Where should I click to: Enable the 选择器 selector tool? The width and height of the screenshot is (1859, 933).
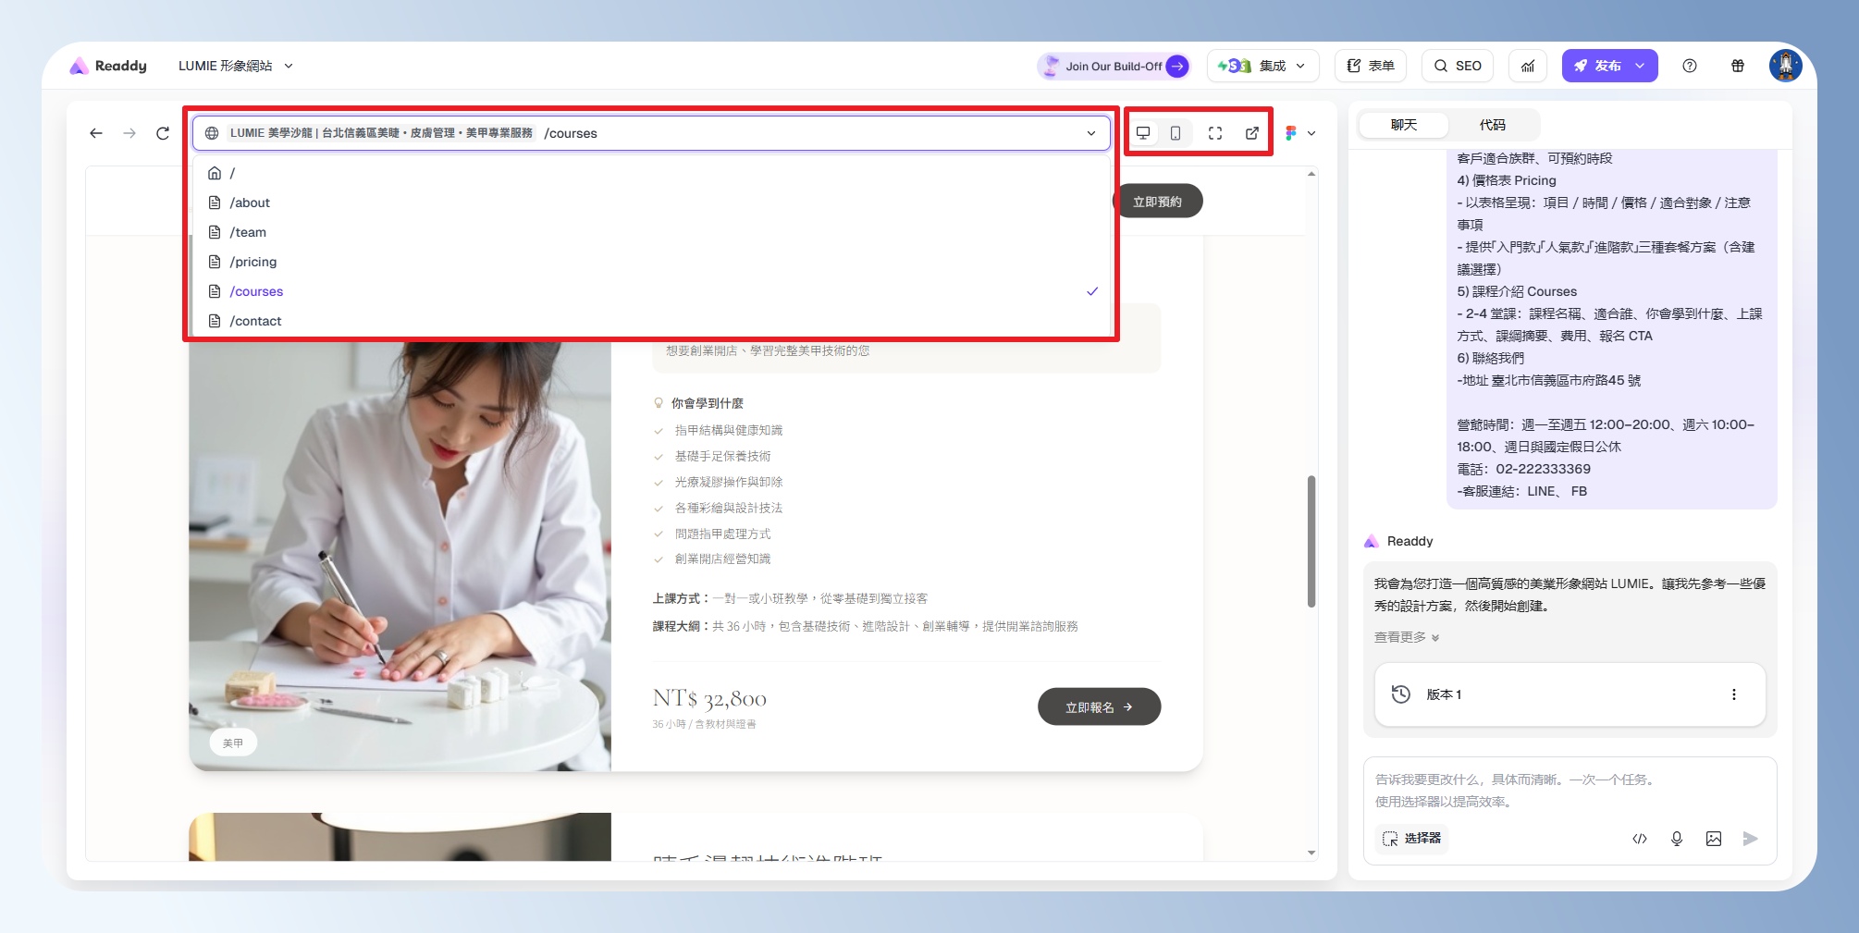(1412, 839)
